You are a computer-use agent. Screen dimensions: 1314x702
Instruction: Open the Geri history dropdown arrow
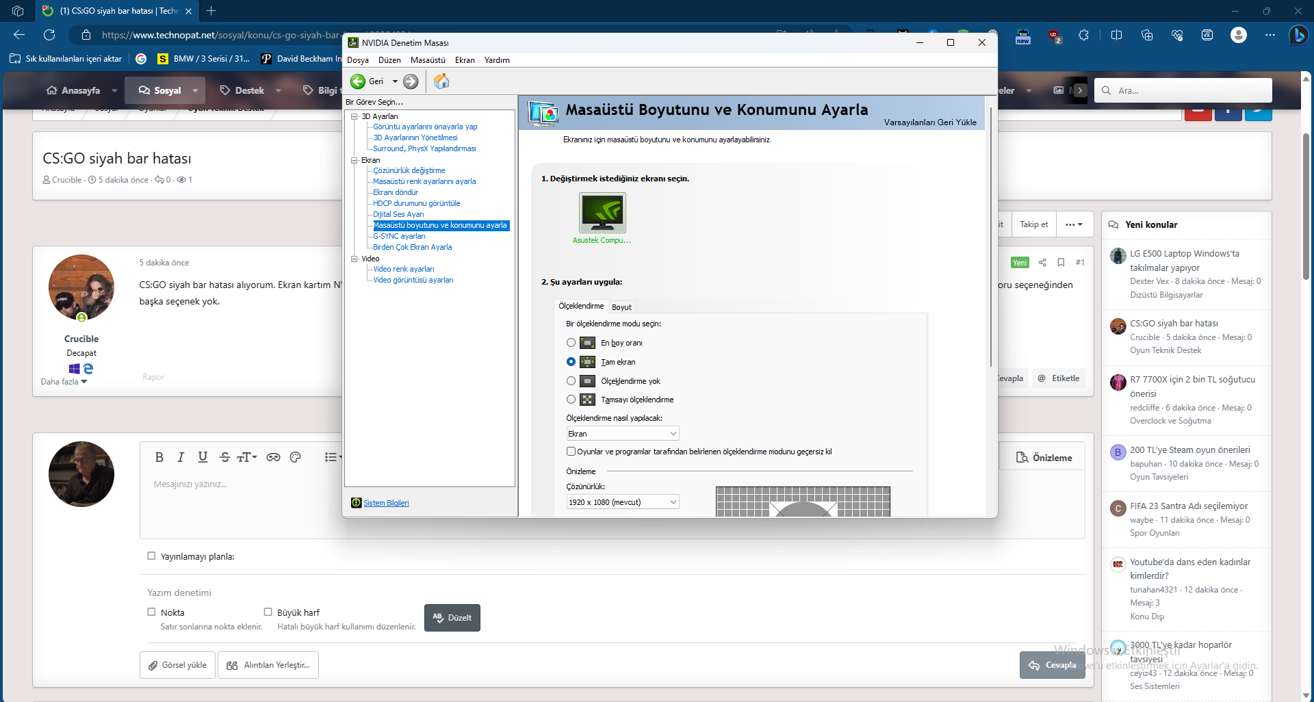click(x=395, y=81)
